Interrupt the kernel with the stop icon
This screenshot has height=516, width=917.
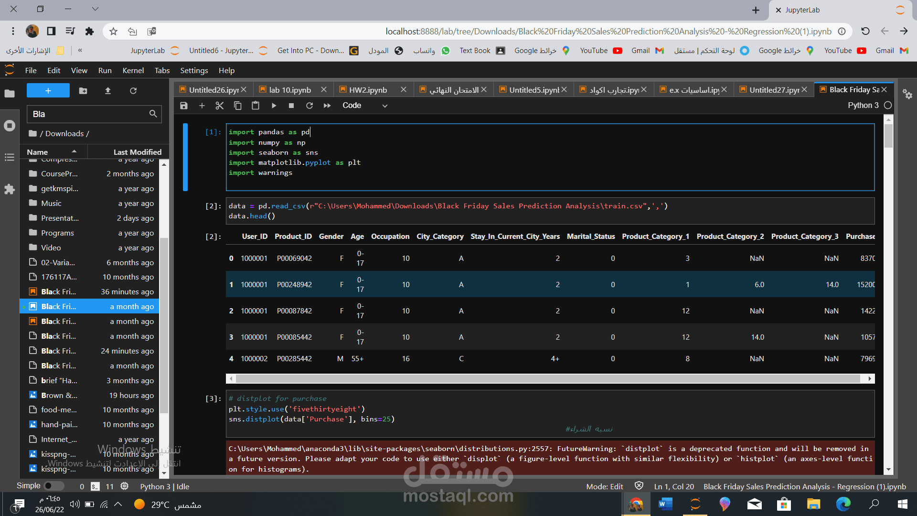point(291,106)
